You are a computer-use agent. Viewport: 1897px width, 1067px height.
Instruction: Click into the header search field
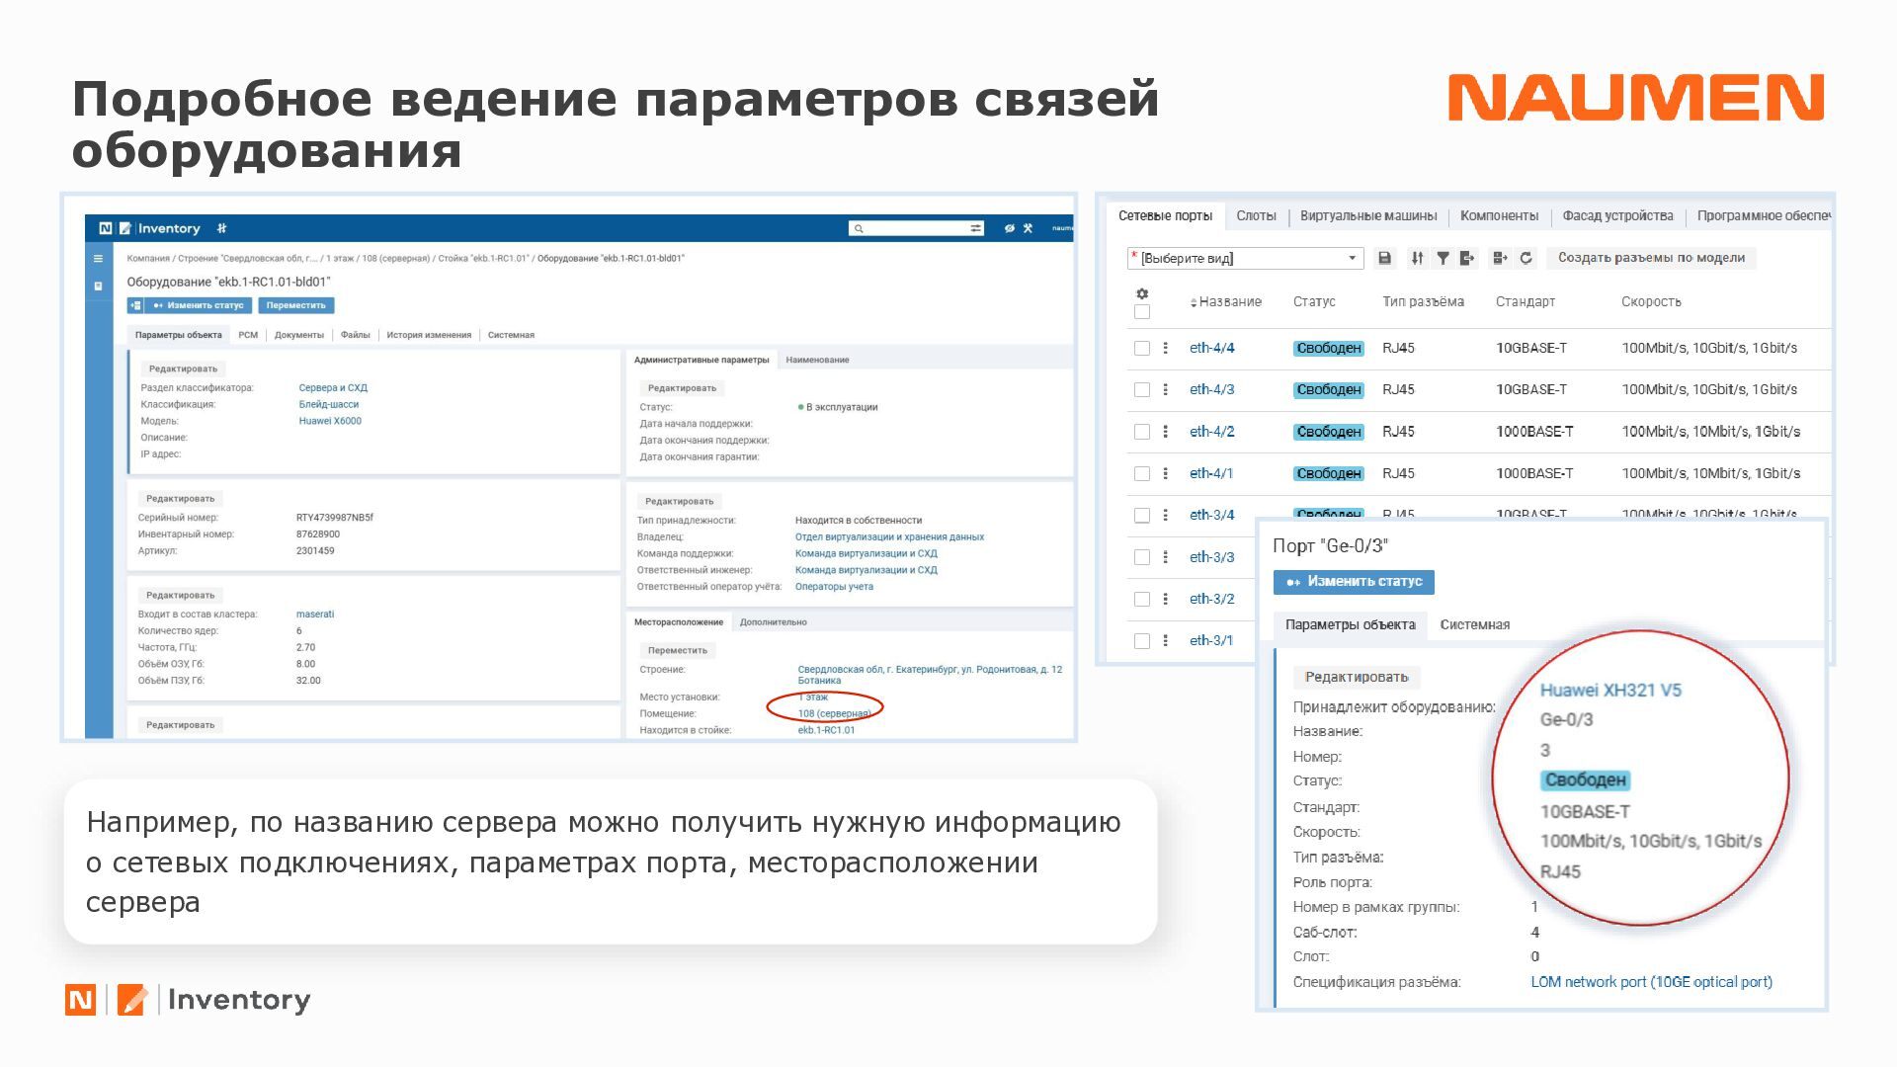(909, 228)
